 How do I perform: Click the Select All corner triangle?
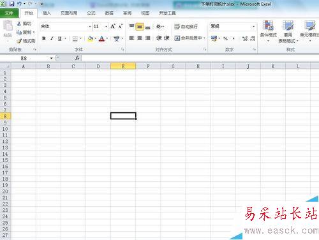pos(6,66)
